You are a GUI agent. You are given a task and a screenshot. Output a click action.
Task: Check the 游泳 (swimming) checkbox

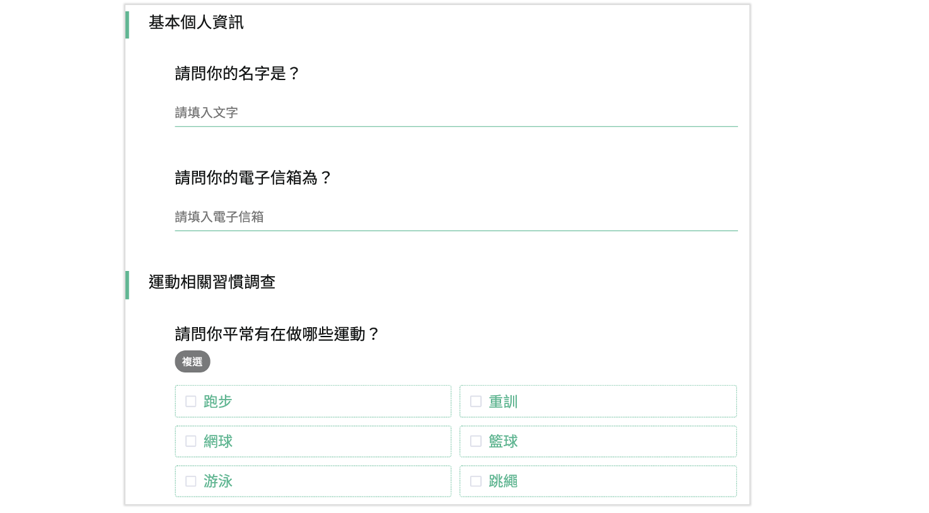click(190, 481)
